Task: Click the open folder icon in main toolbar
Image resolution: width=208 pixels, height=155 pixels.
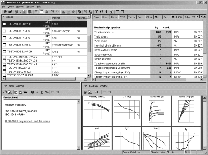Action: coord(10,12)
